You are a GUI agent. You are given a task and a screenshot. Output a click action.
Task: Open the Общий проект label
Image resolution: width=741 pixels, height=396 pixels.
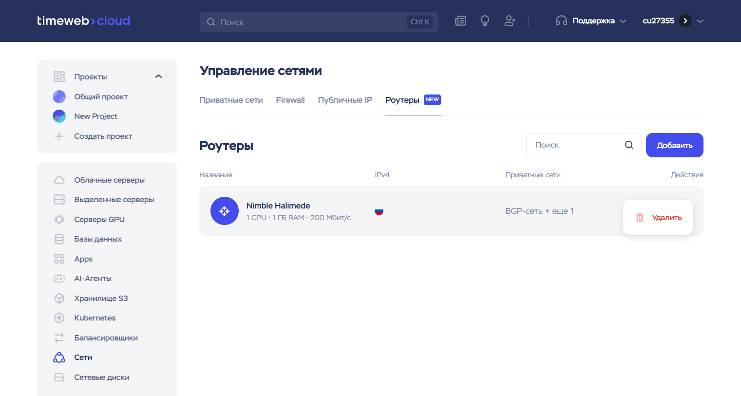tap(101, 96)
